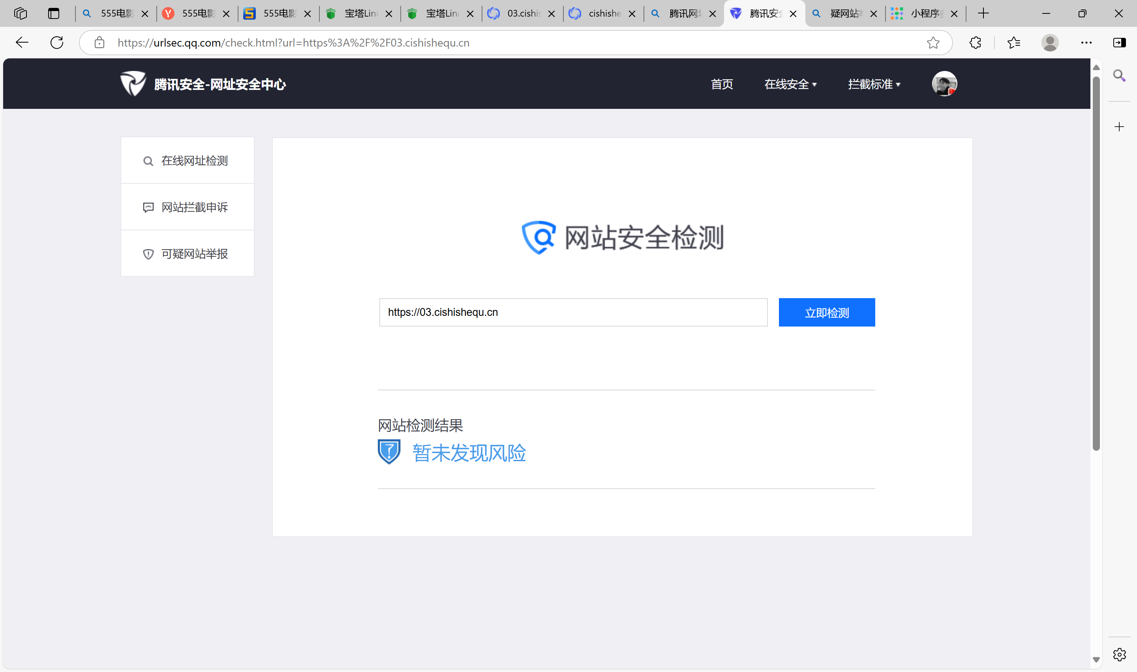Viewport: 1137px width, 672px height.
Task: Click the browser refresh icon
Action: (x=56, y=43)
